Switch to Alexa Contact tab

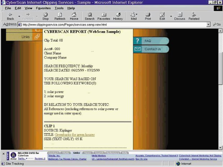[53, 153]
